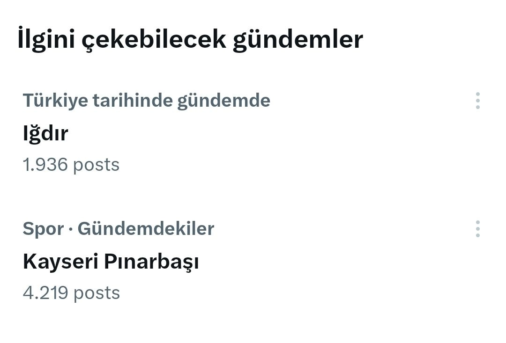506x343 pixels.
Task: Click the number "4.219" under Kayseri Pınarbaşı
Action: point(45,293)
